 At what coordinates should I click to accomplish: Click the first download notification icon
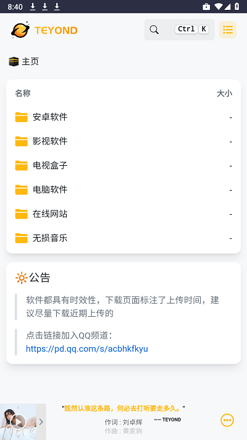[x=33, y=6]
